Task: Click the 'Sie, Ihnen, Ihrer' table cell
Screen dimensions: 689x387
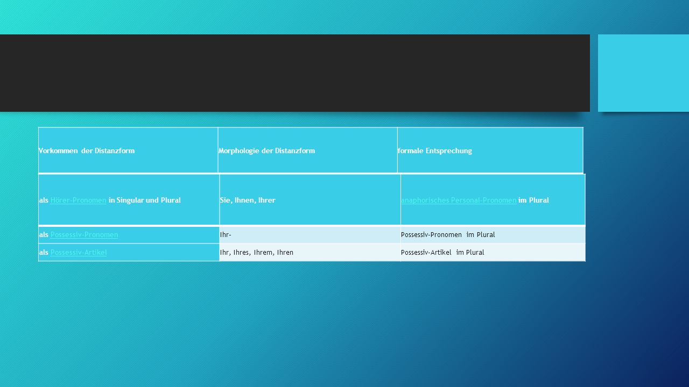Action: [310, 200]
